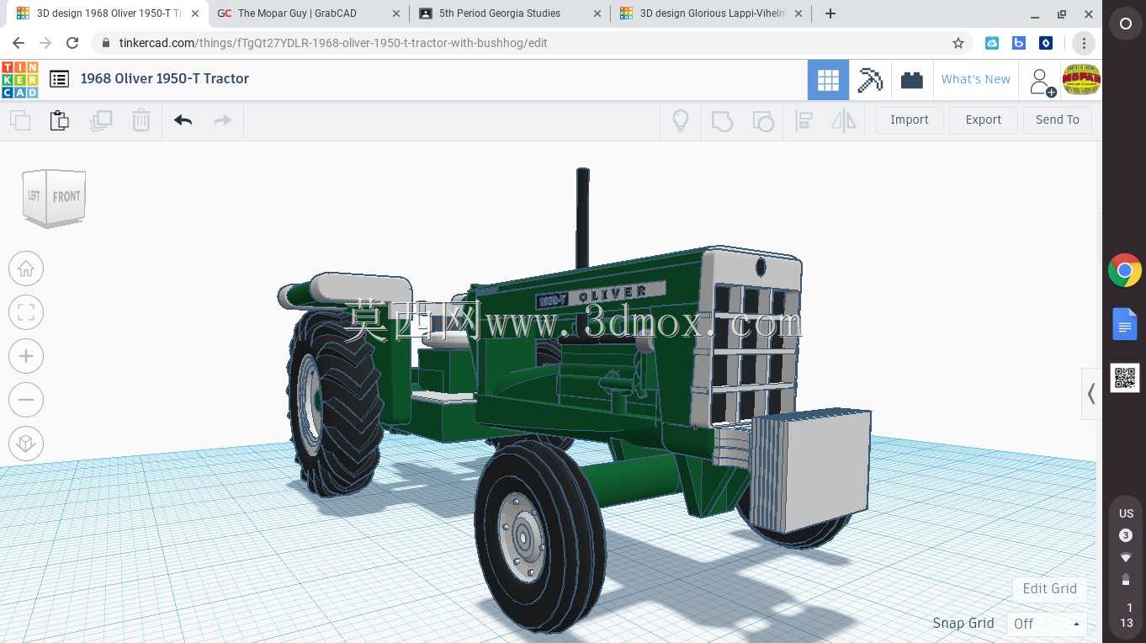The image size is (1146, 643).
Task: Click the Send To button
Action: point(1058,120)
